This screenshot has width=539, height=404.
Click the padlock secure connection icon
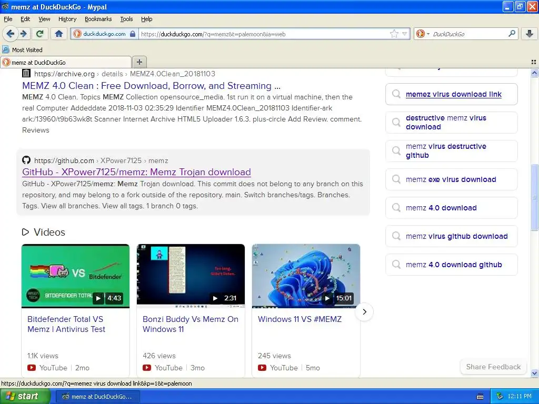tap(133, 34)
